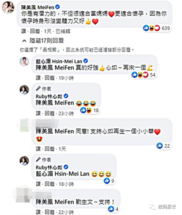Open Ruby林心如 name in the 23小時 reply
Viewport: 182px width, 215px height.
(x=49, y=96)
